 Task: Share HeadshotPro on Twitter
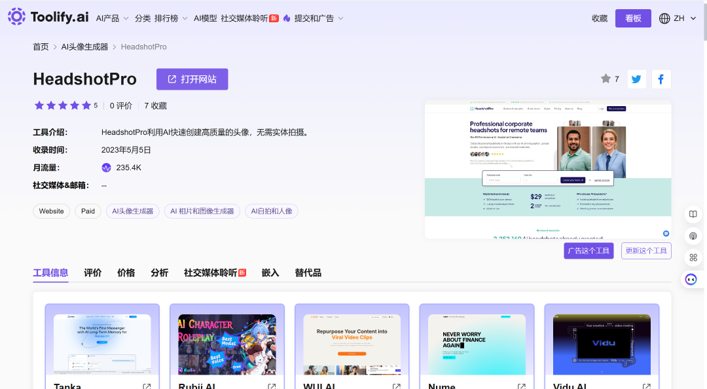tap(637, 79)
